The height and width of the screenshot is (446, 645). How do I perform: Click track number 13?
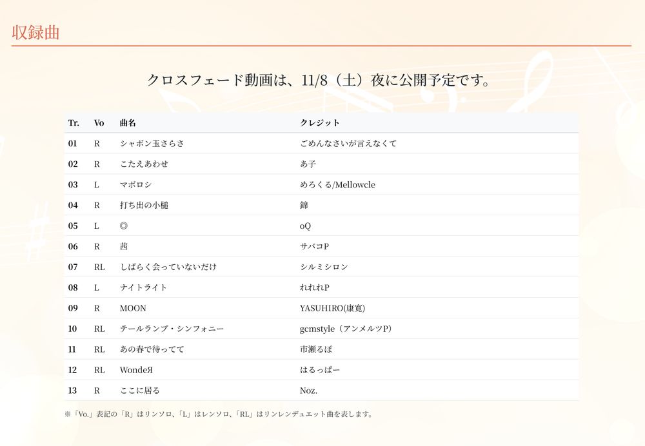click(x=72, y=391)
